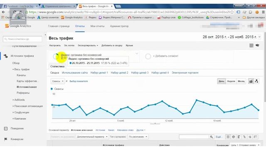Click dashboard grid icon beside graduation cap
The width and height of the screenshot is (266, 150).
tap(251, 45)
